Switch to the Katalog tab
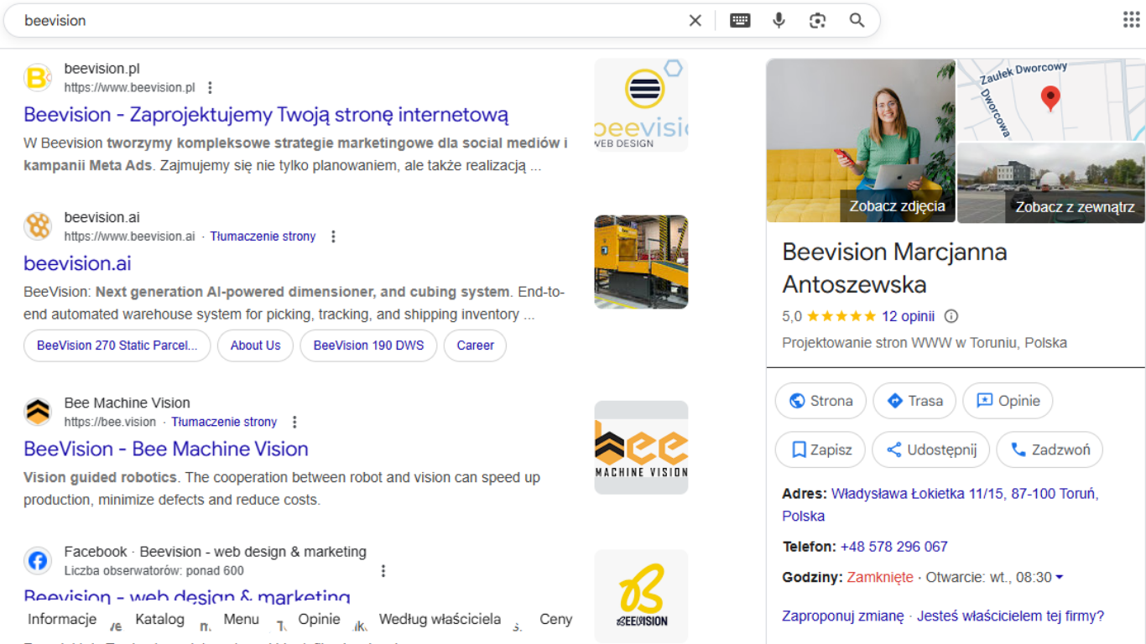1146x644 pixels. coord(159,619)
